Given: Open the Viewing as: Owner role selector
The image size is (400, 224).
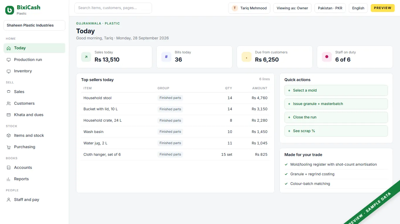Looking at the screenshot, I should click(292, 8).
